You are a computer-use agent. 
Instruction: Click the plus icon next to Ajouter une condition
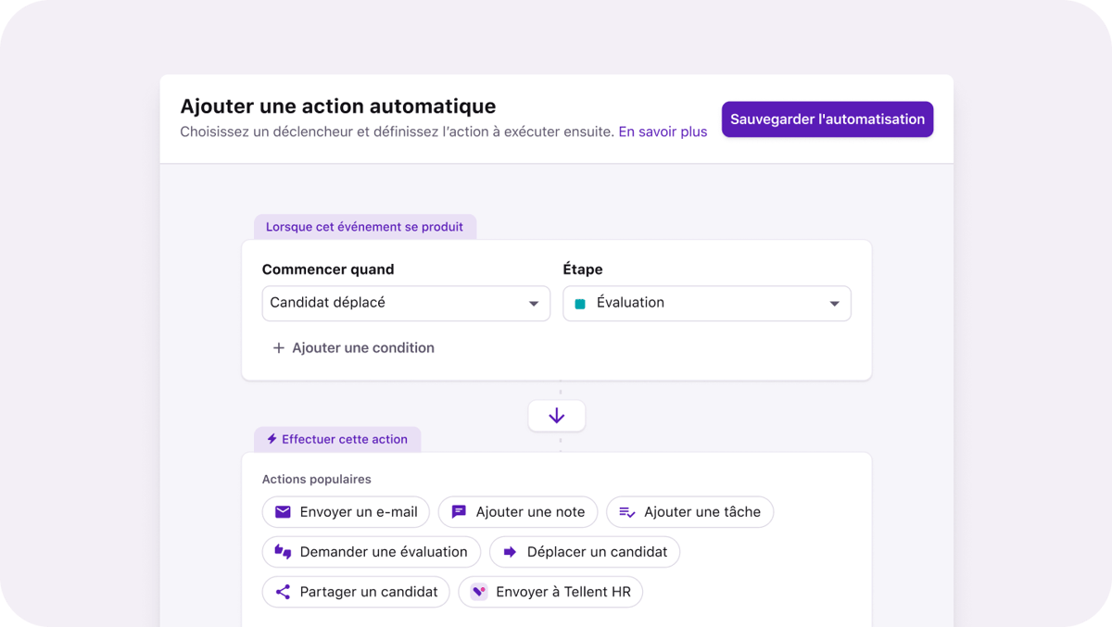pos(278,347)
